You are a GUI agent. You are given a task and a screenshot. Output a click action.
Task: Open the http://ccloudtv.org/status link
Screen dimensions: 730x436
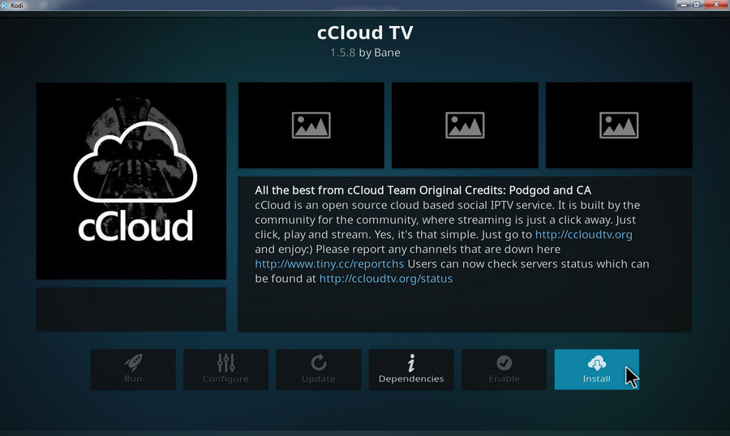386,279
